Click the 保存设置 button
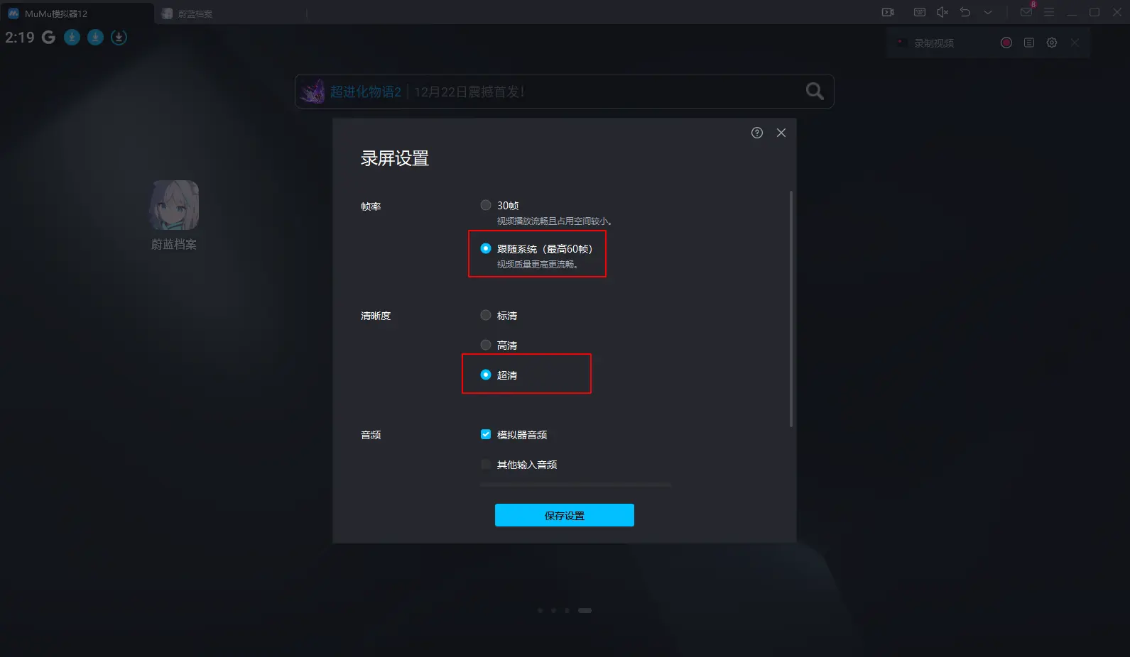 [x=565, y=515]
